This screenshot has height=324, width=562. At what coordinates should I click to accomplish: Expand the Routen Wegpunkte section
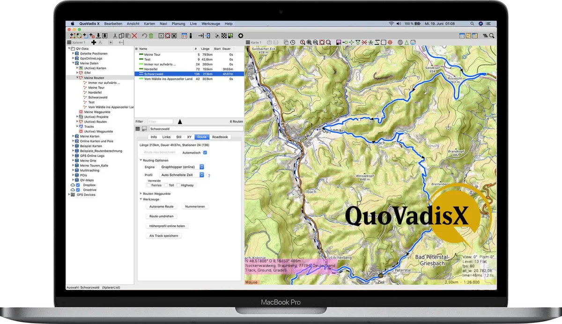pyautogui.click(x=140, y=193)
